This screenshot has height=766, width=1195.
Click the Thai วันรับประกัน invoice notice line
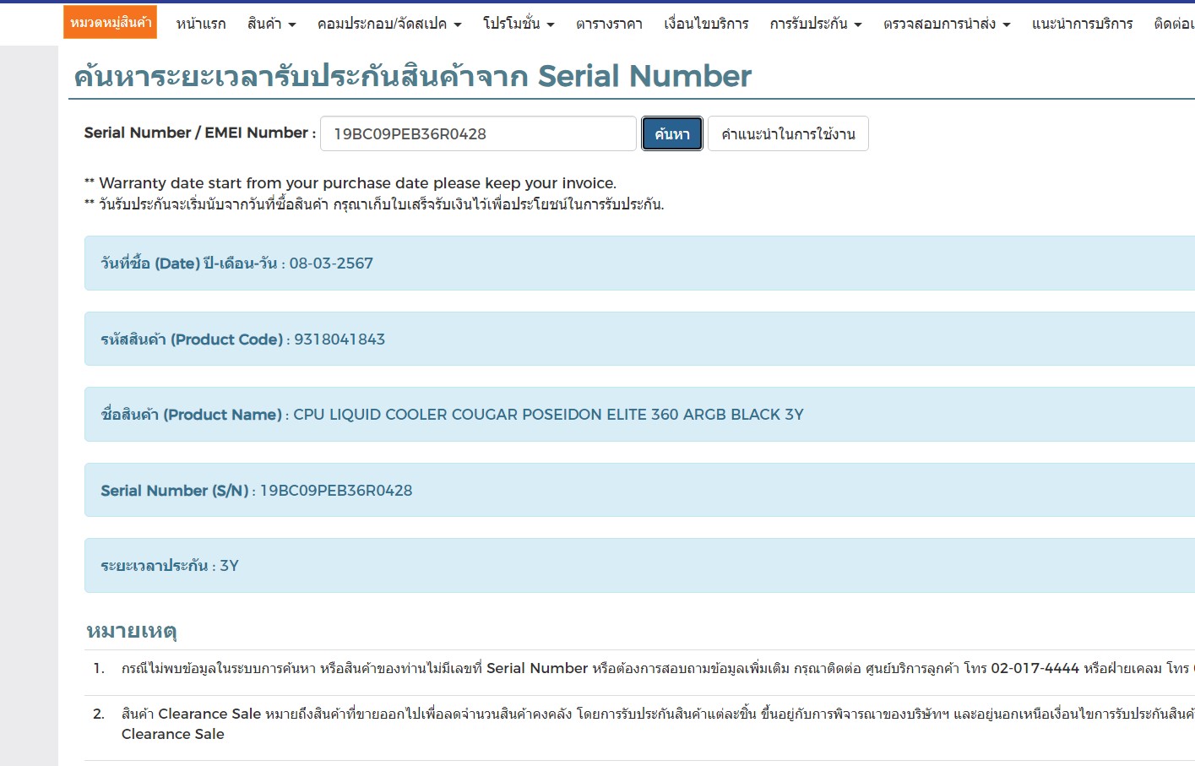[x=374, y=204]
